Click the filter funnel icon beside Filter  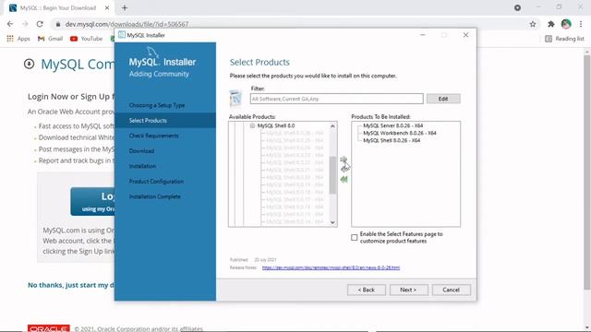click(235, 99)
